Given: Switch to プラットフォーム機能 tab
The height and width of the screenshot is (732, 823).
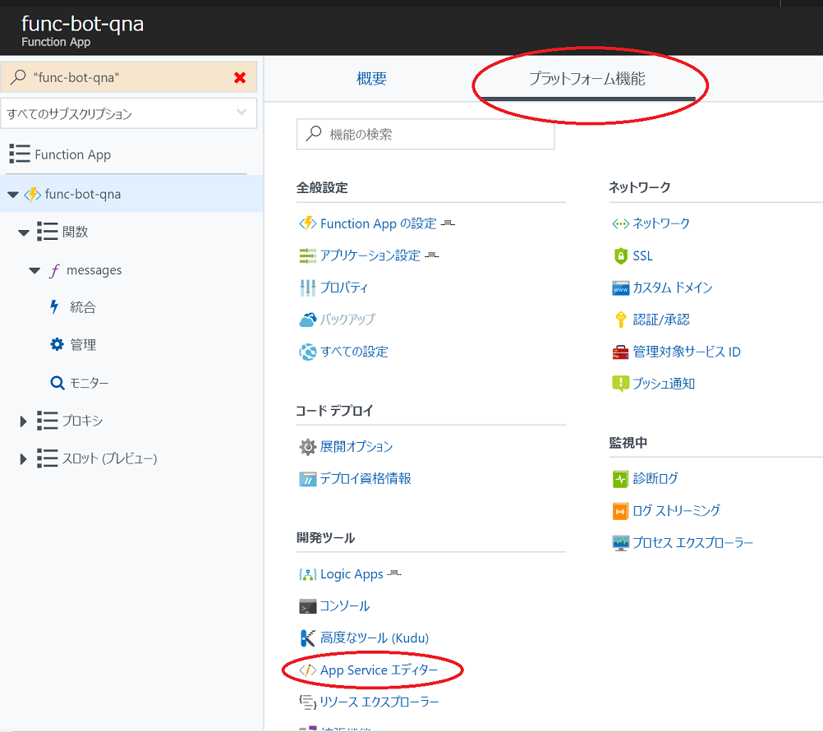Looking at the screenshot, I should point(586,79).
